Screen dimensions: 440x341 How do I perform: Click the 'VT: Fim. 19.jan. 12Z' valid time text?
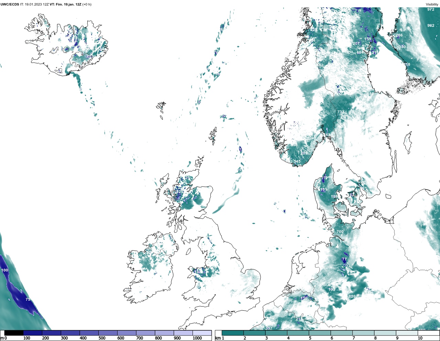click(x=65, y=4)
